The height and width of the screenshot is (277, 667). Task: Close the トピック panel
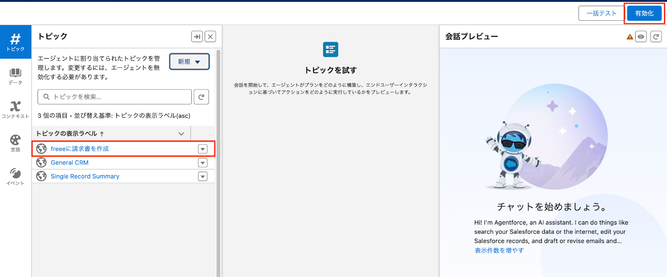[x=210, y=37]
